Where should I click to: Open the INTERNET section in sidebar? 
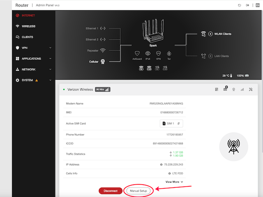pyautogui.click(x=28, y=16)
